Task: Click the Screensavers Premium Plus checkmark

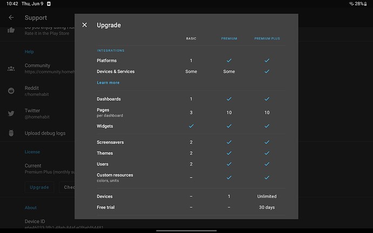Action: click(x=267, y=142)
